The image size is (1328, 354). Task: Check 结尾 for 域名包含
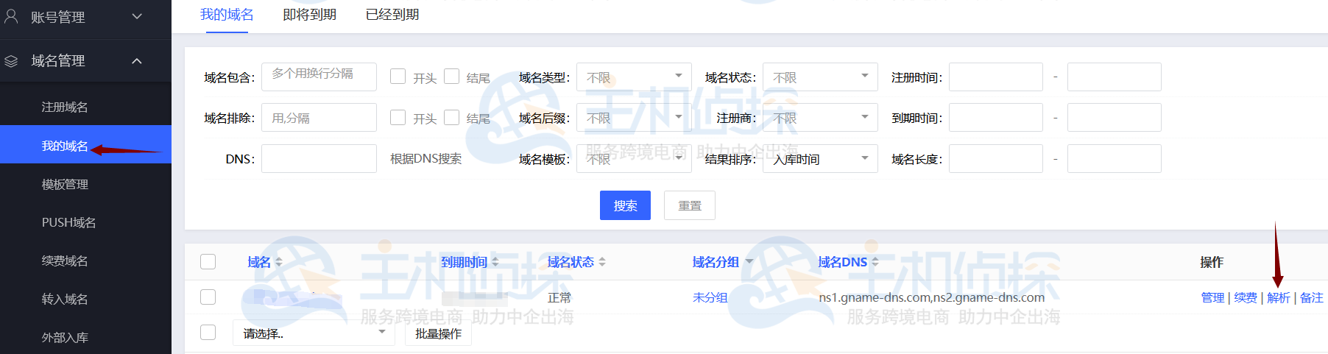pos(452,77)
